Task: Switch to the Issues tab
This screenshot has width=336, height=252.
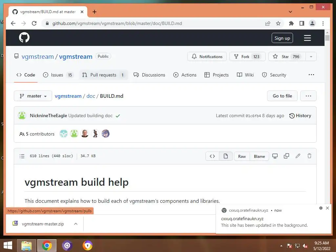Action: click(58, 75)
